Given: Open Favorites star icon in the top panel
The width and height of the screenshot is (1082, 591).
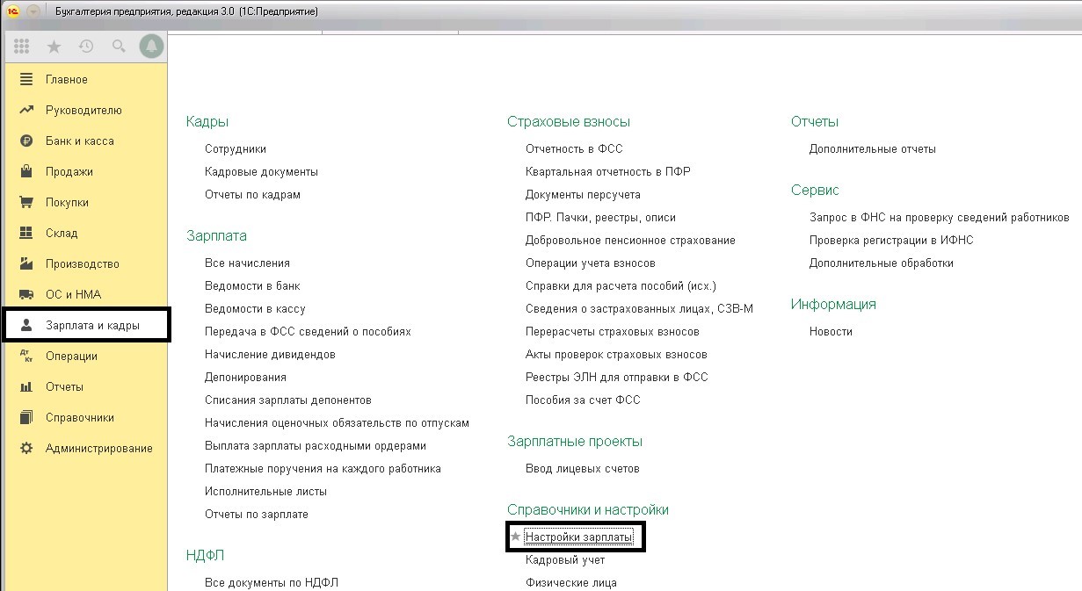Looking at the screenshot, I should (54, 47).
